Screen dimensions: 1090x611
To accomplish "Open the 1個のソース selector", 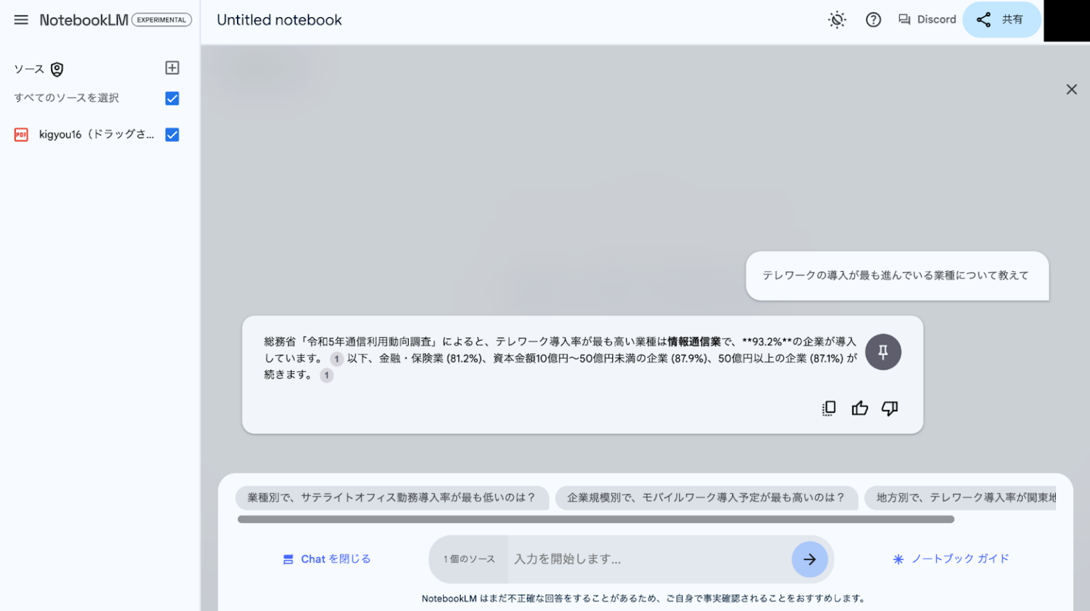I will point(468,559).
